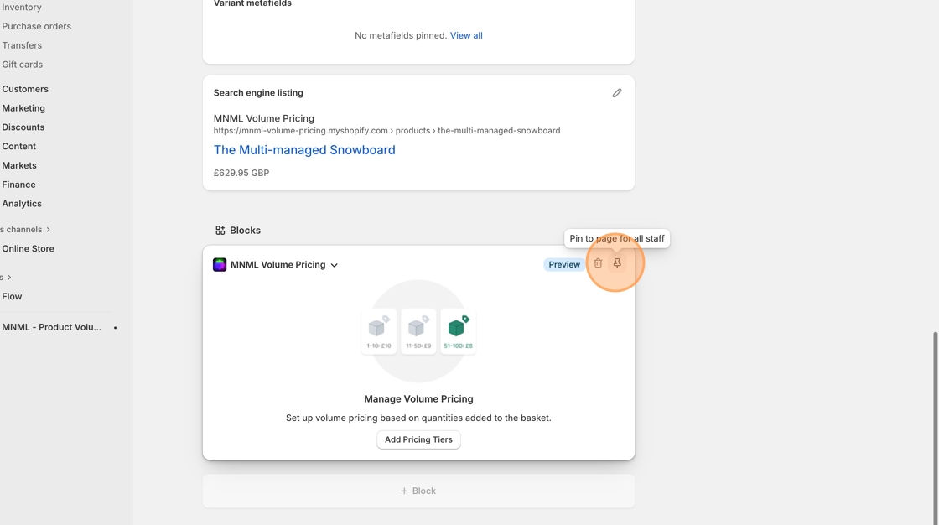
Task: Click the grey 11-50 pricing tier box
Action: click(x=418, y=331)
